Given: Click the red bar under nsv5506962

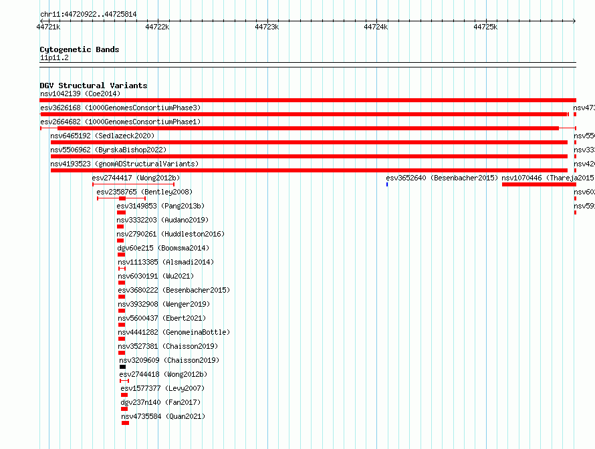Looking at the screenshot, I should pyautogui.click(x=309, y=156).
